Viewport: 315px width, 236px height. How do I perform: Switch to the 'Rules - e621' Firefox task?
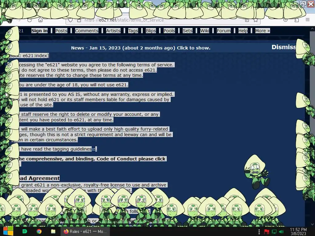pos(85,231)
